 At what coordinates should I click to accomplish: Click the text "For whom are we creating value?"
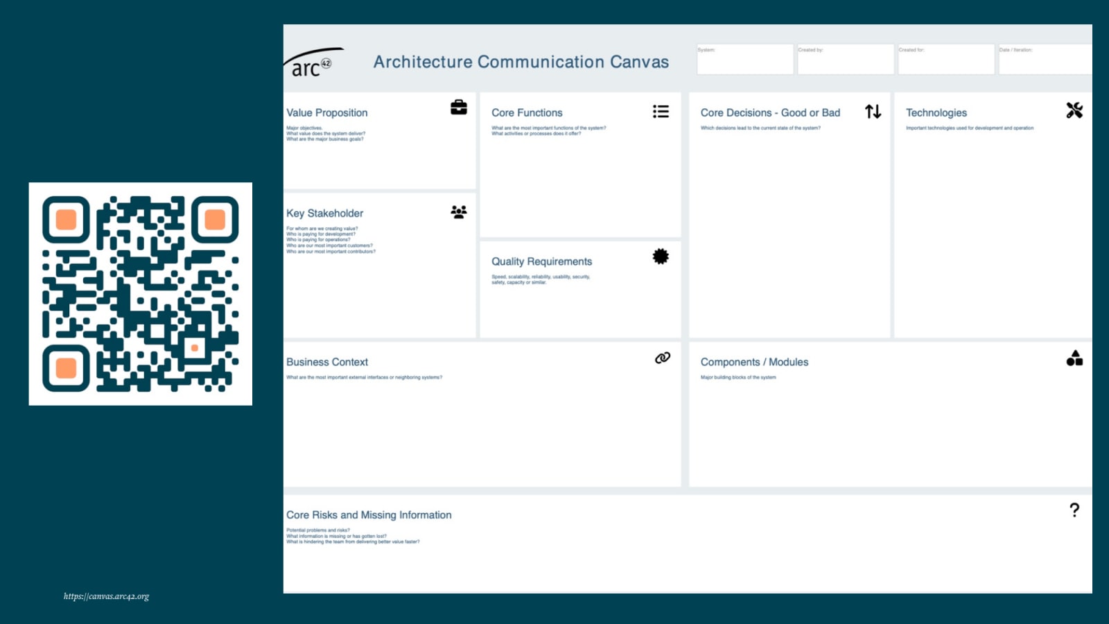click(322, 229)
